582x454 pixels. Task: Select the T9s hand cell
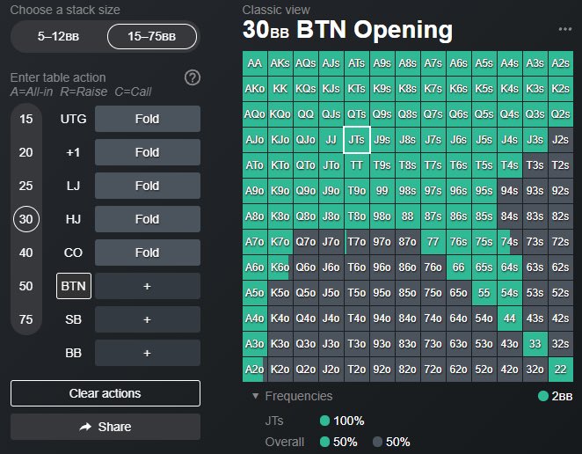(x=382, y=165)
